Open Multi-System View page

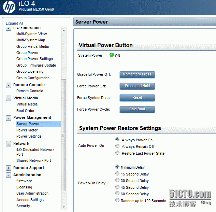tap(31, 34)
